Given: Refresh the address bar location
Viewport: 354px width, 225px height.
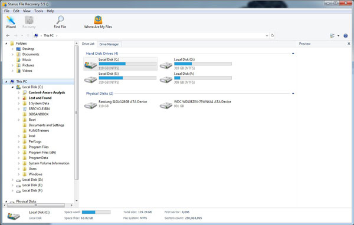Looking at the screenshot, I should click(x=272, y=35).
